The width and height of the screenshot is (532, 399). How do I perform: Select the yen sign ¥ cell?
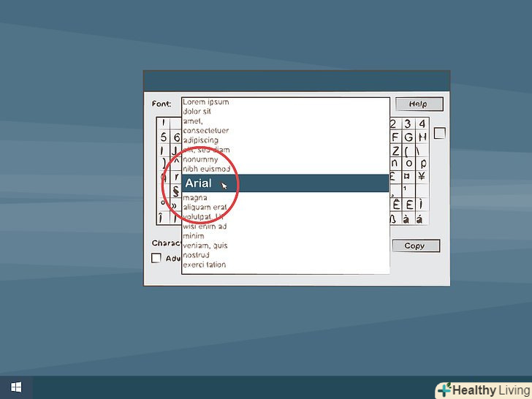point(422,176)
